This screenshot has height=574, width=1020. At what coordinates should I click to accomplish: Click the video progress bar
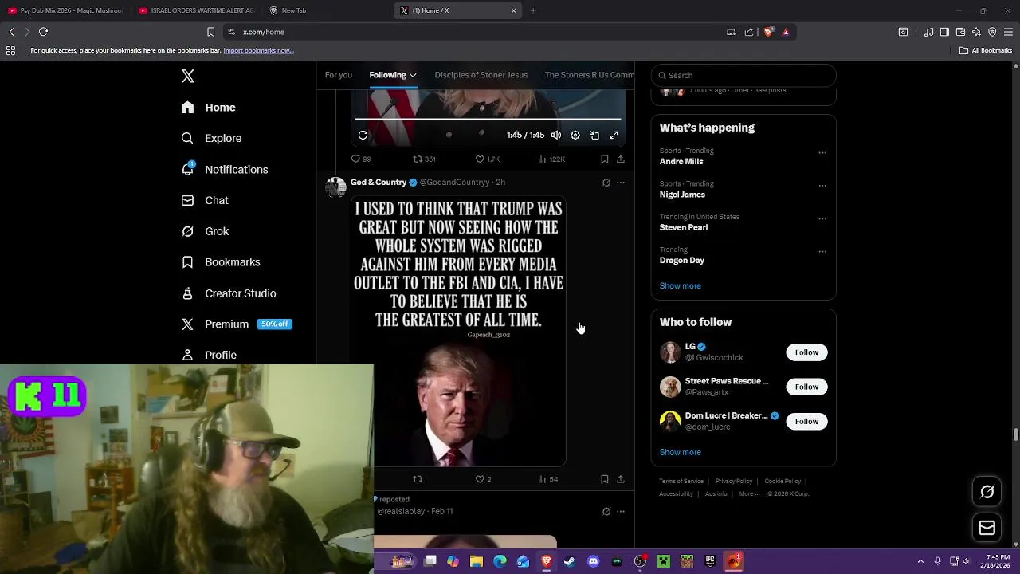click(x=488, y=119)
